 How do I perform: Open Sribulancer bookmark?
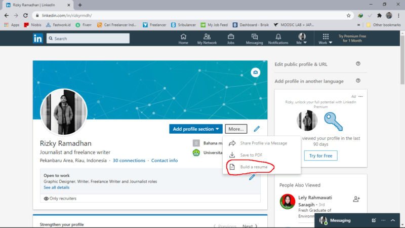pos(183,25)
